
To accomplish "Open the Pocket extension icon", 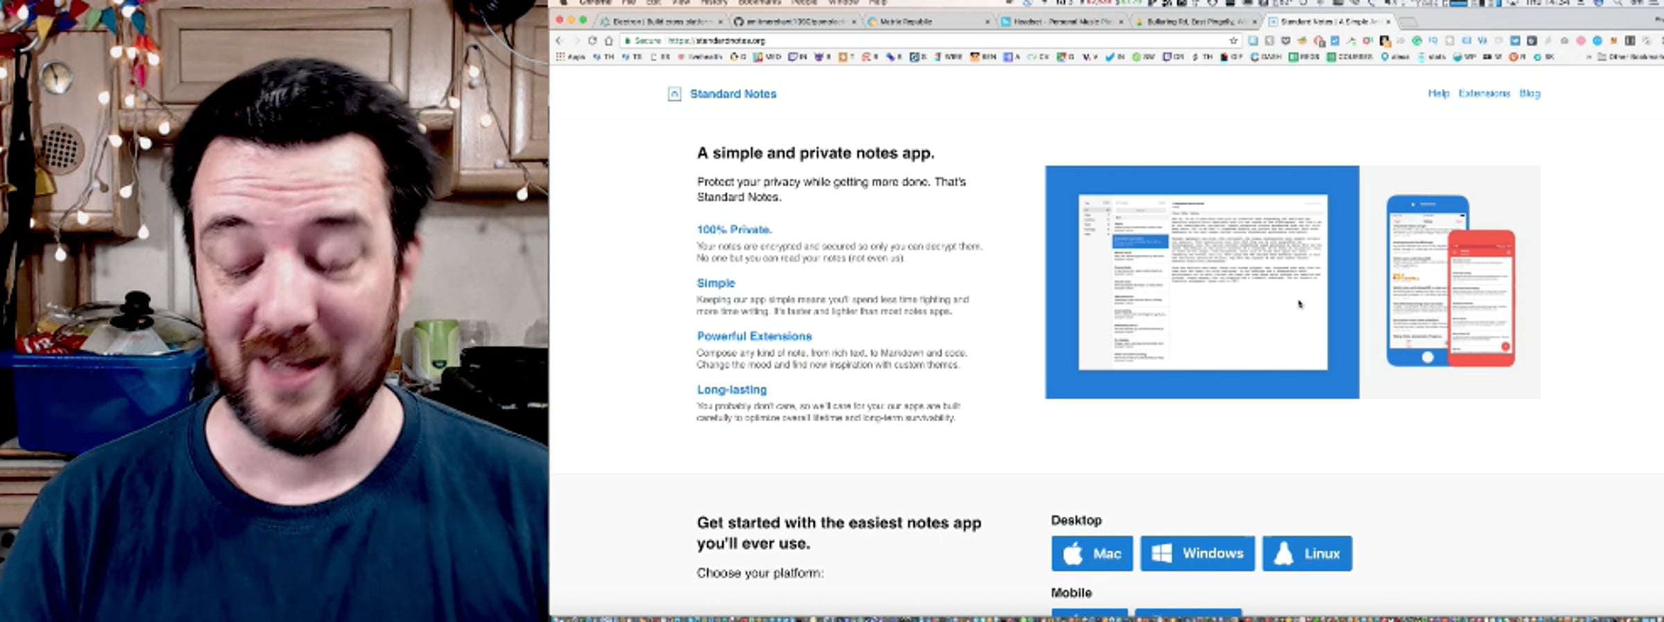I will pyautogui.click(x=1285, y=40).
